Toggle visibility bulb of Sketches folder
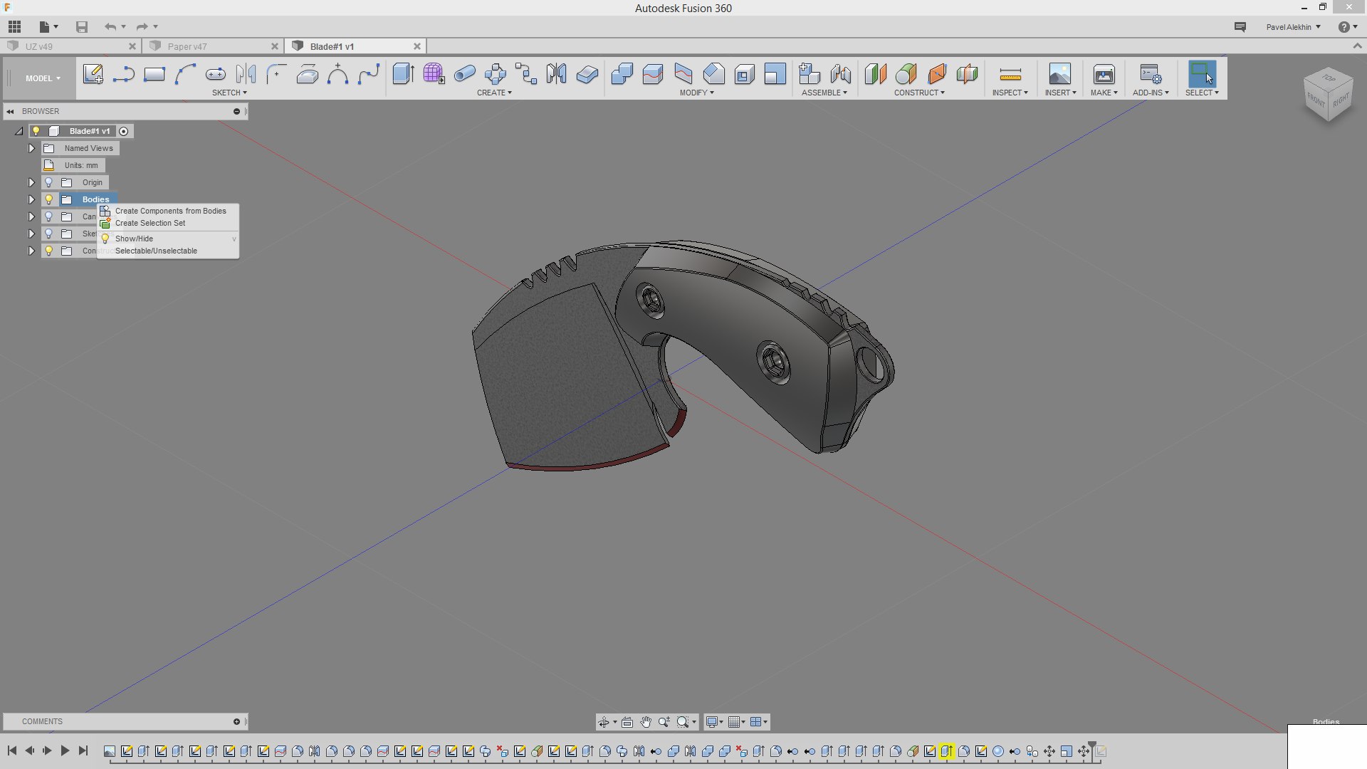Viewport: 1367px width, 769px height. (49, 234)
